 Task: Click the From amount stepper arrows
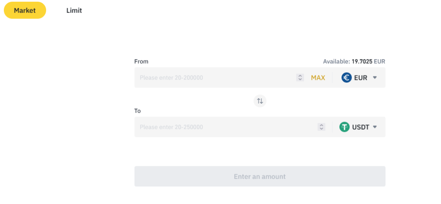click(x=300, y=78)
